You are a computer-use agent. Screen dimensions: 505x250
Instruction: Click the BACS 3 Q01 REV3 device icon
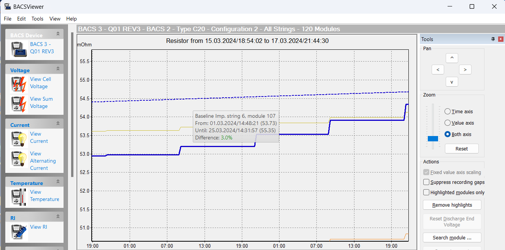coord(19,49)
